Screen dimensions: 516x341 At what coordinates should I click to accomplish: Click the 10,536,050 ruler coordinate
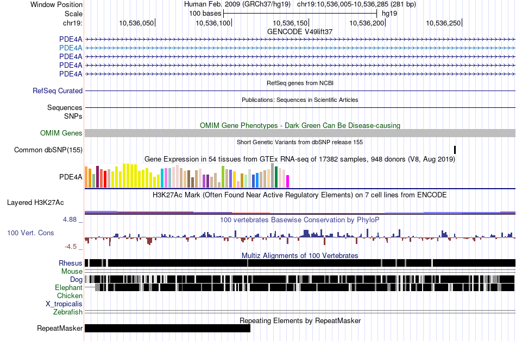coord(136,23)
